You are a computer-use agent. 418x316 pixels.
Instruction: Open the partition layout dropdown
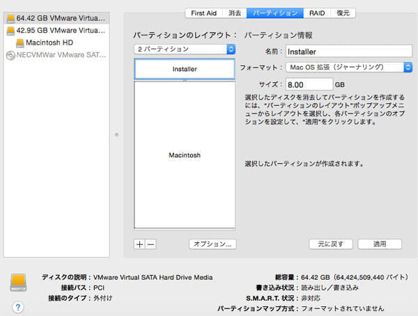coord(185,49)
